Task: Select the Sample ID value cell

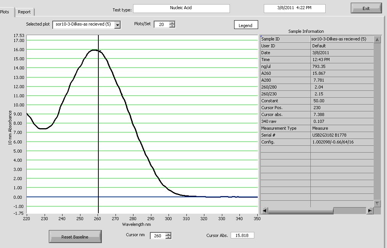Action: click(342, 39)
